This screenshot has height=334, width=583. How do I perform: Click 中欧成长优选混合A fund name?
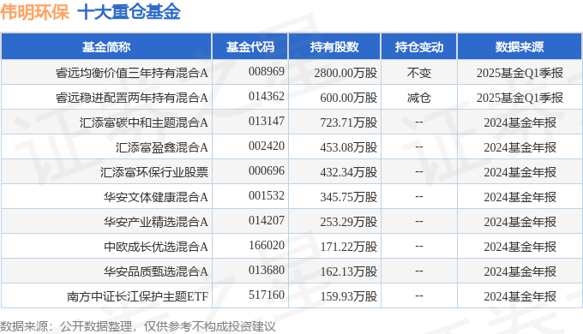point(156,247)
